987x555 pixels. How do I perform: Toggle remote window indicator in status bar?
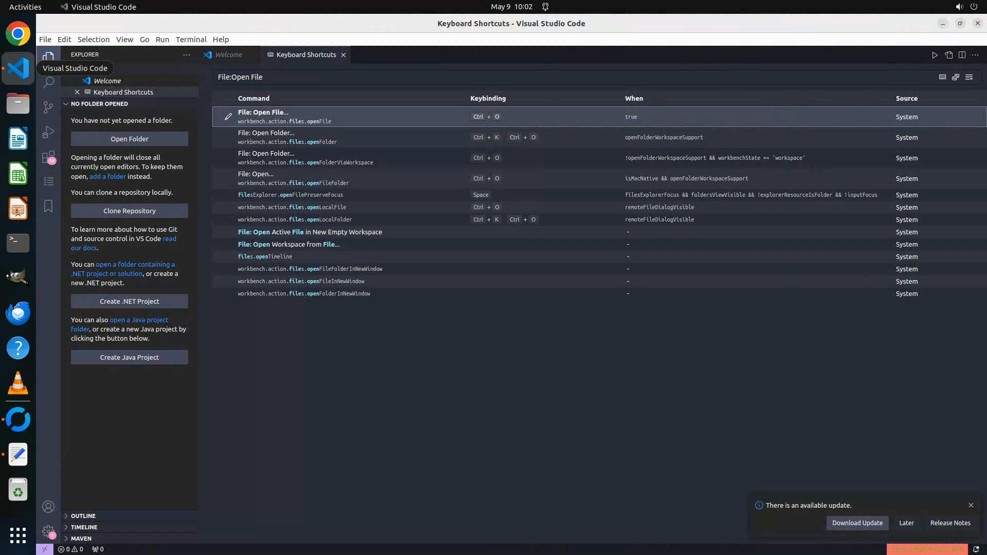[x=45, y=549]
